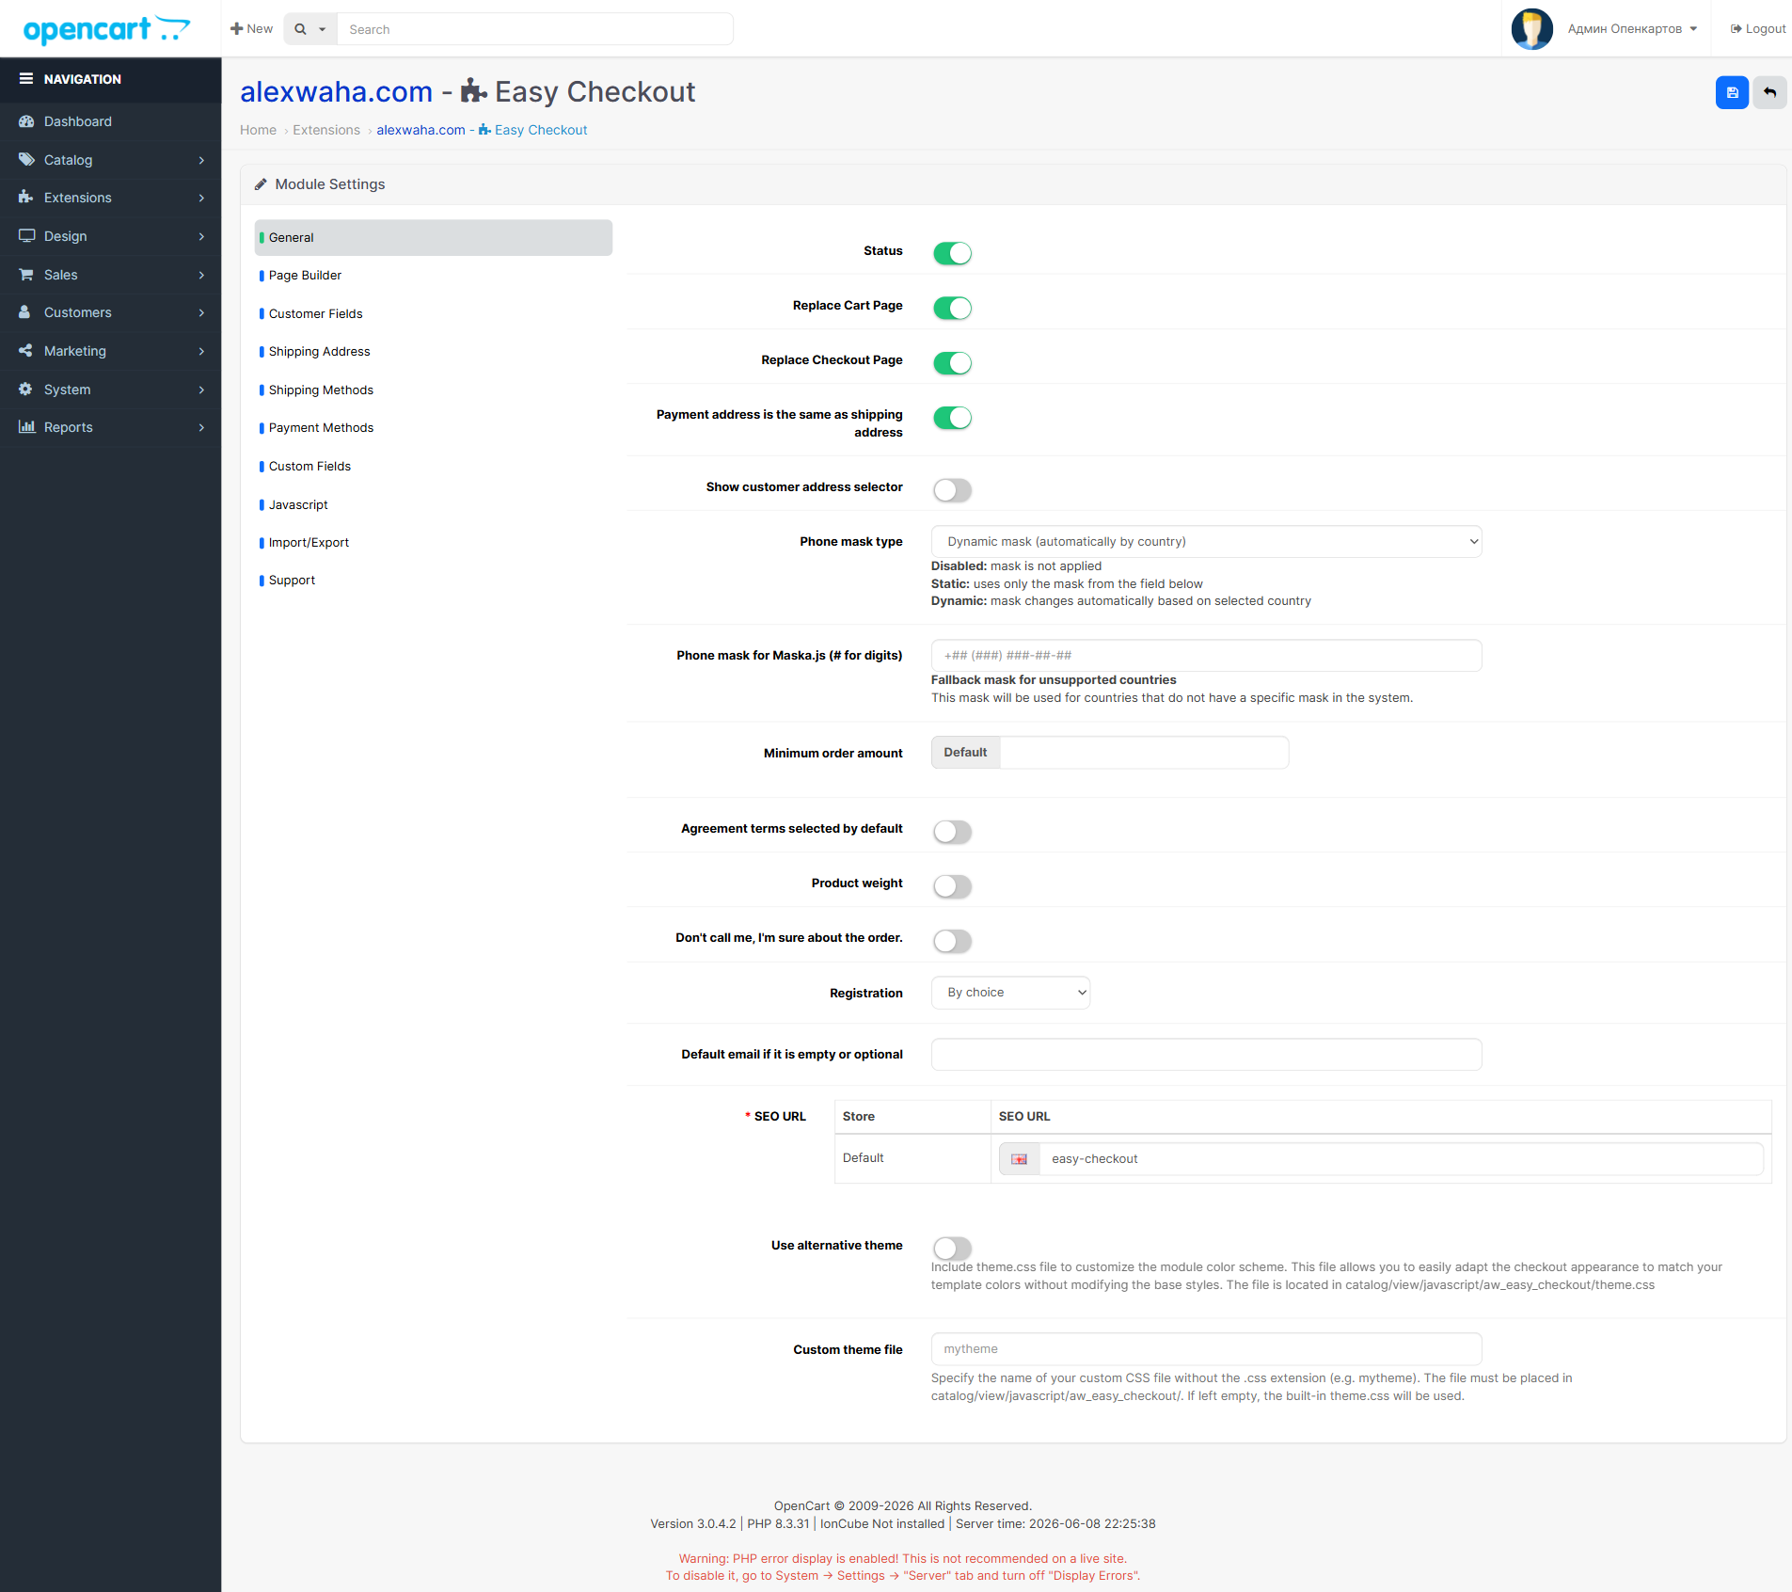Screen dimensions: 1792x1592
Task: Click the pencil icon by Module Settings
Action: tap(261, 184)
